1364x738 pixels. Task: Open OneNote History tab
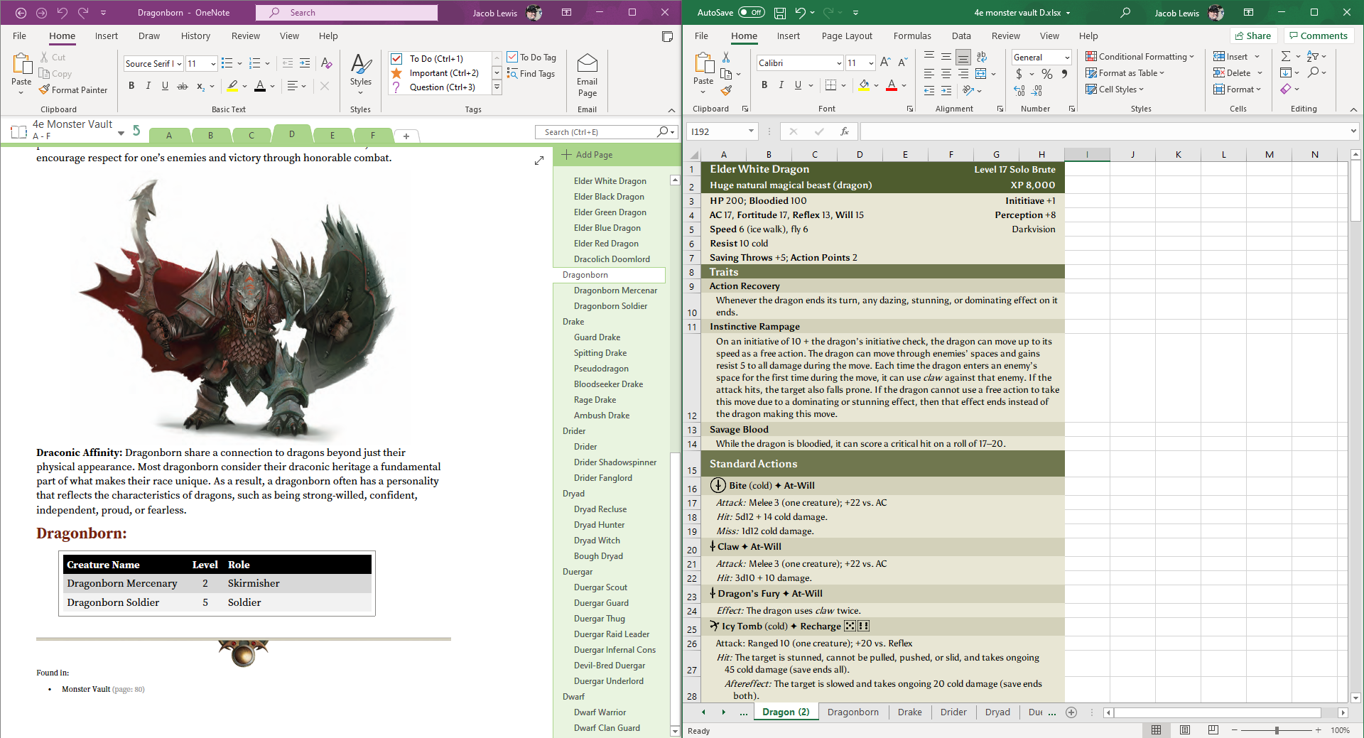[195, 36]
